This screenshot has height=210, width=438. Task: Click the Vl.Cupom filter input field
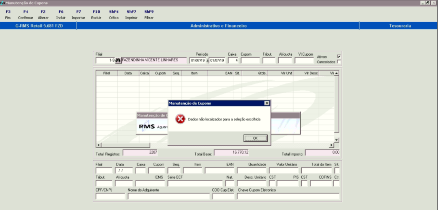[304, 60]
